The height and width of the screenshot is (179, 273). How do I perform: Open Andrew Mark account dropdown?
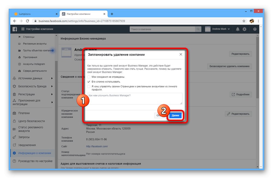[218, 29]
